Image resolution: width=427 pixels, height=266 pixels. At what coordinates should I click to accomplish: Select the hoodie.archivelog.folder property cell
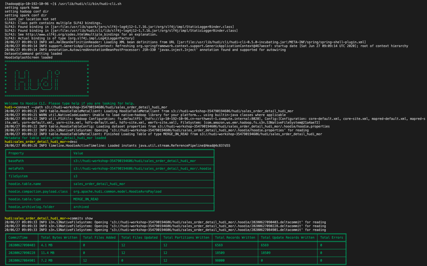[31, 207]
